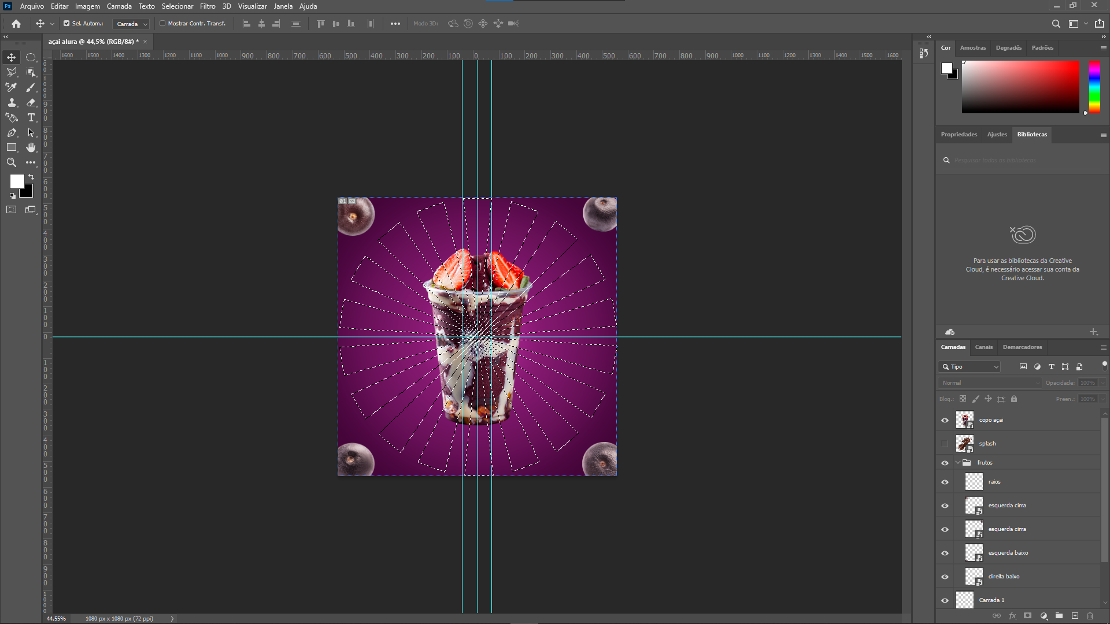Screen dimensions: 1110x624
Task: Open the Camada auto-select dropdown
Action: pos(131,24)
